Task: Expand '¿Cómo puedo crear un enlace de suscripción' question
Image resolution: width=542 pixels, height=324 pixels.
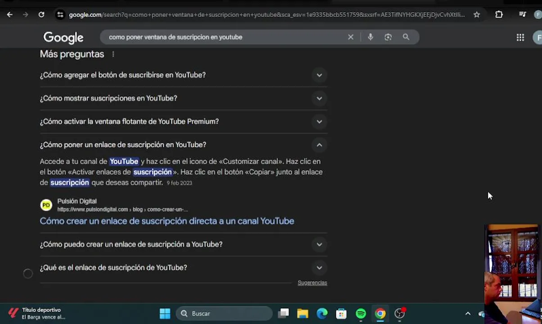Action: click(184, 244)
